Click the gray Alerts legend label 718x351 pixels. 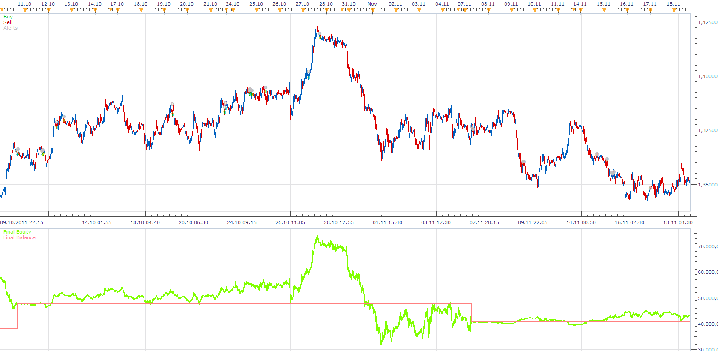coord(10,28)
